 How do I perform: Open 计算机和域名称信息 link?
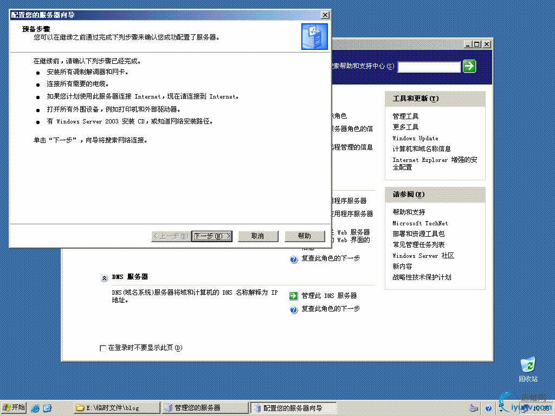422,149
